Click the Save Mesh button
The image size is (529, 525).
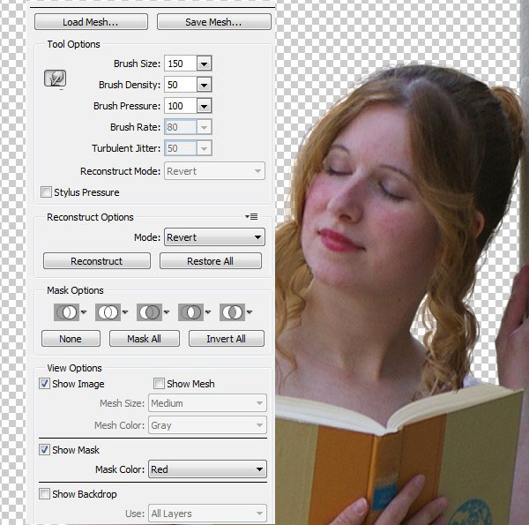point(214,22)
